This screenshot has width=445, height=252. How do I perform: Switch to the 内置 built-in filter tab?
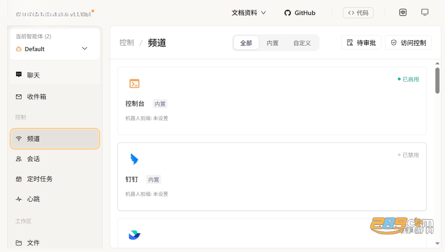(x=273, y=43)
